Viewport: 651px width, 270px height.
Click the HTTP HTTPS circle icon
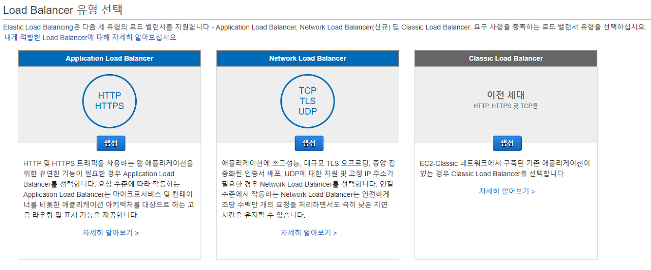pos(109,100)
